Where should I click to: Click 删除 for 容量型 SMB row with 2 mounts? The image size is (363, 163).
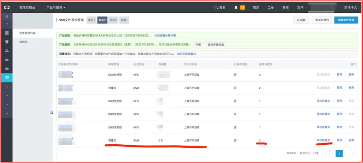(x=351, y=88)
